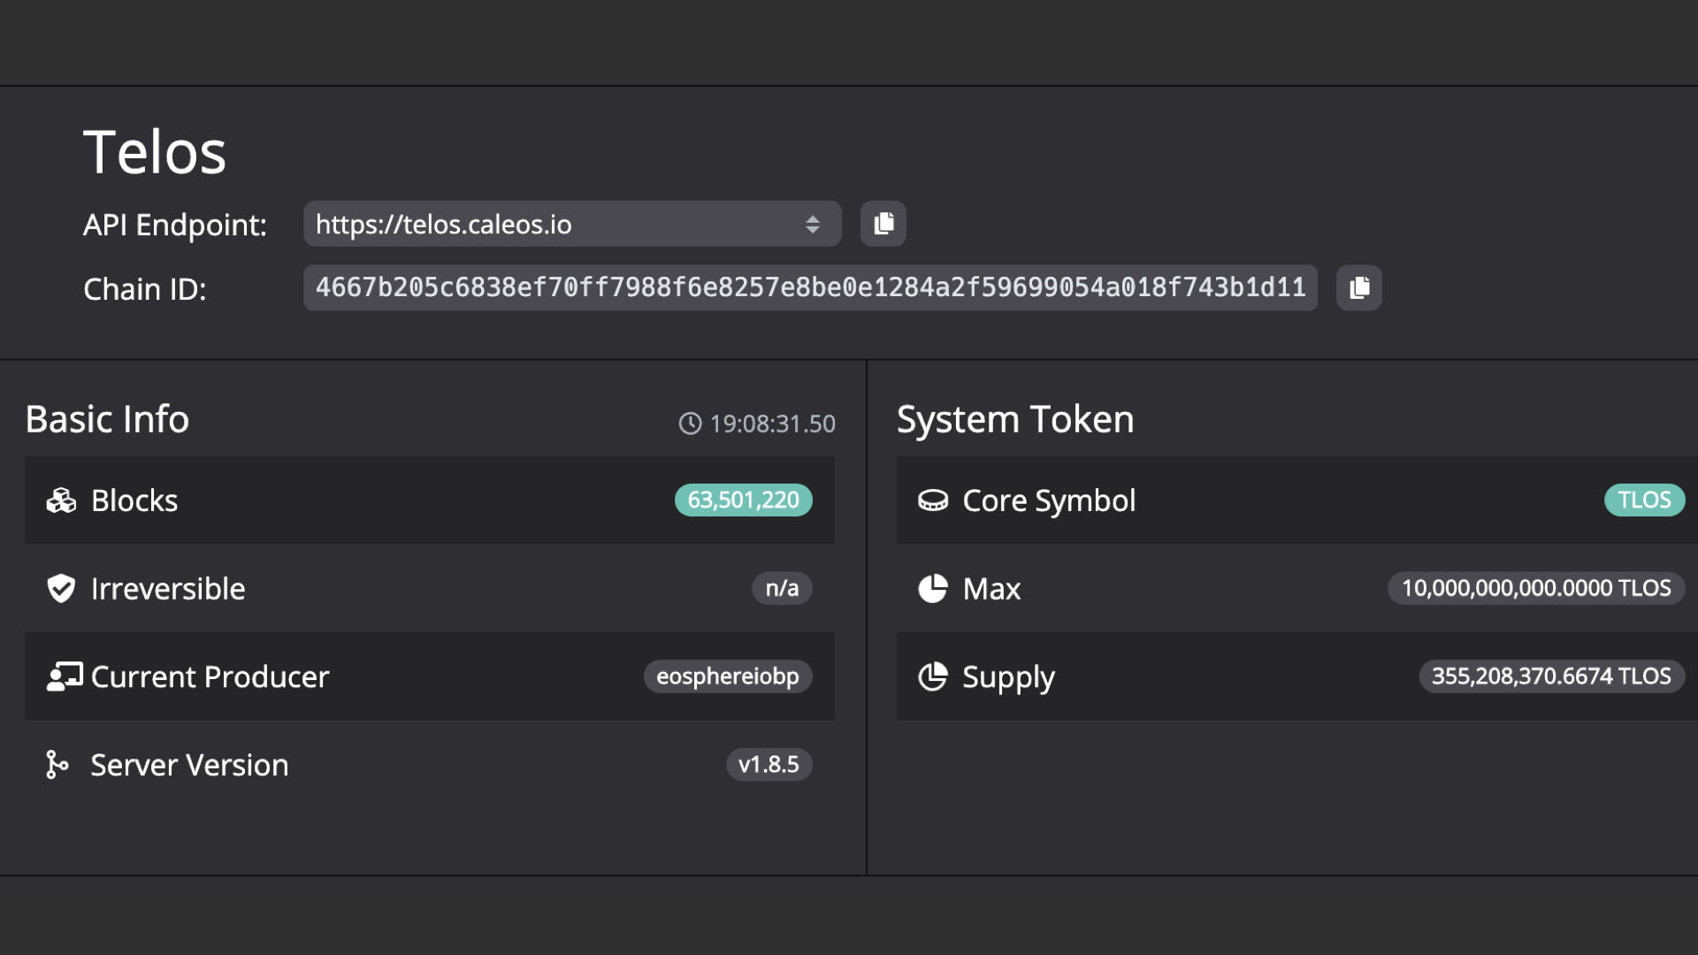Click the Current Producer icon
Viewport: 1698px width, 955px height.
(65, 676)
